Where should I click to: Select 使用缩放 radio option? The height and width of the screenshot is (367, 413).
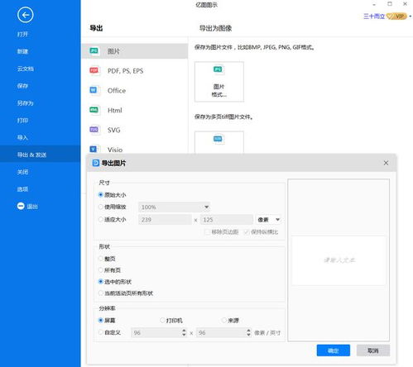100,207
